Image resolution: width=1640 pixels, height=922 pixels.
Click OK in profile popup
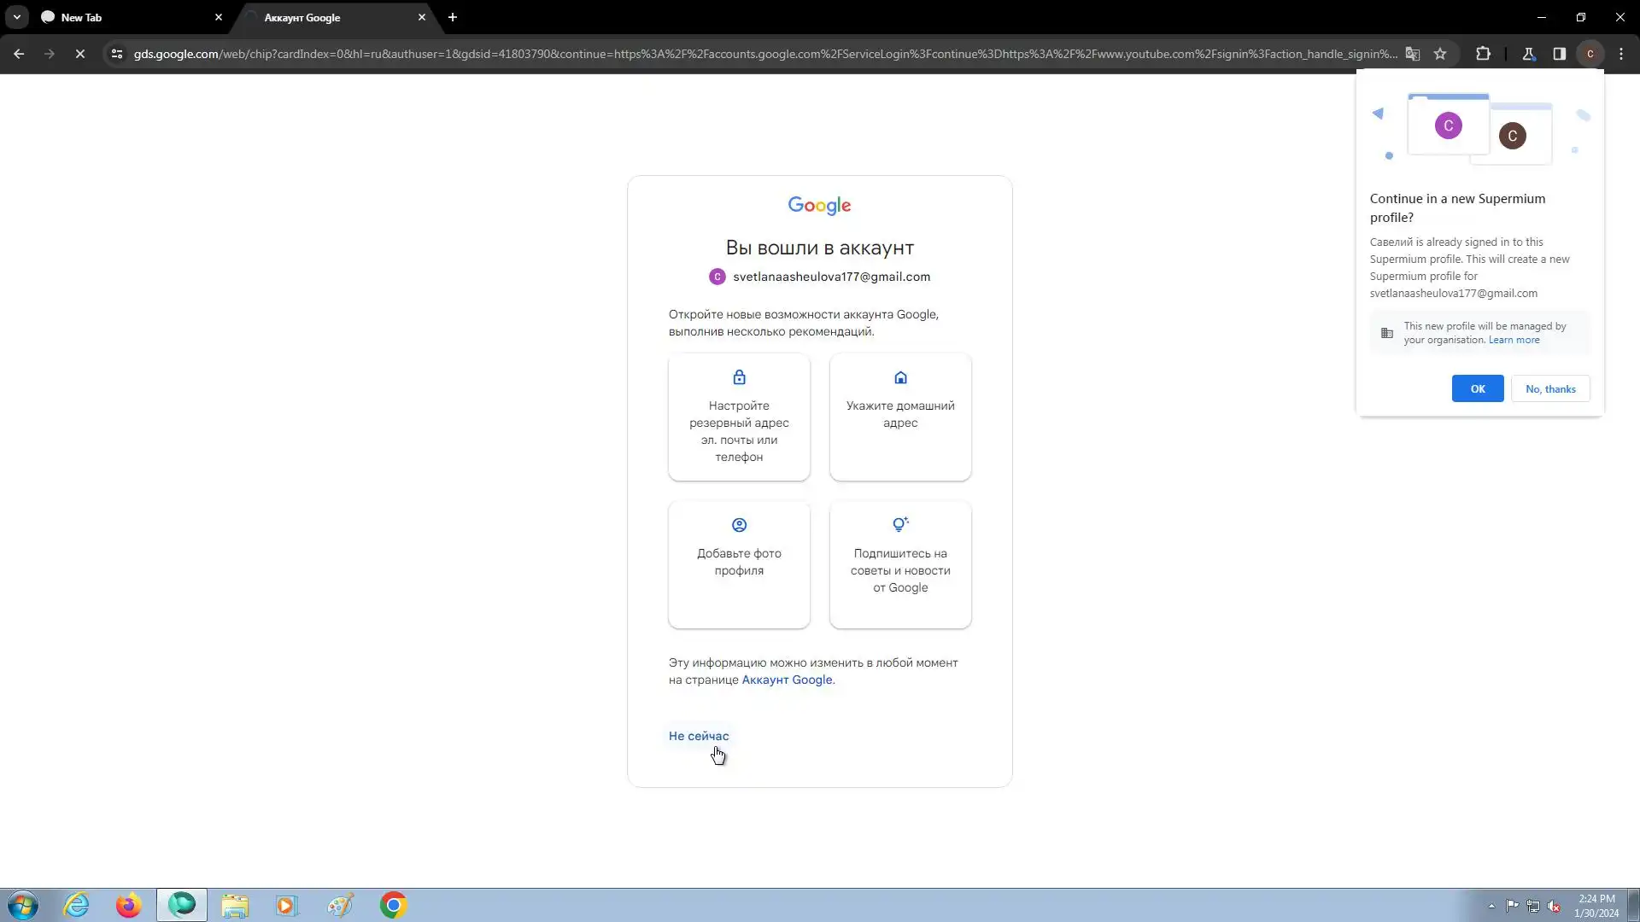[1477, 388]
